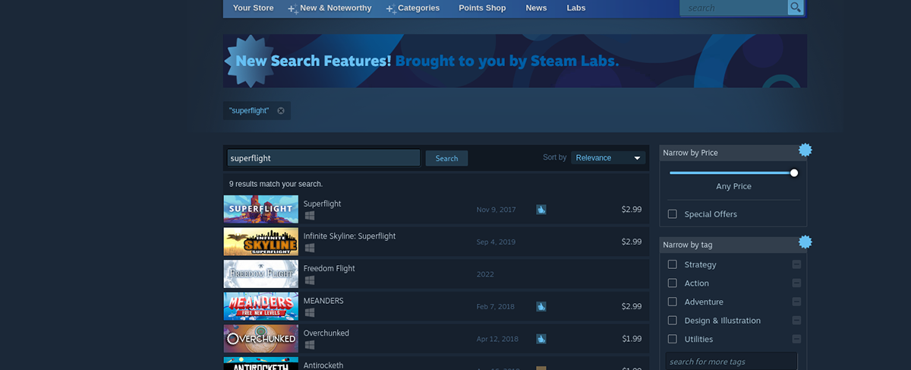This screenshot has width=911, height=370.
Task: Click the Windows icon under Infinite Skyline: Superflight
Action: coord(309,248)
